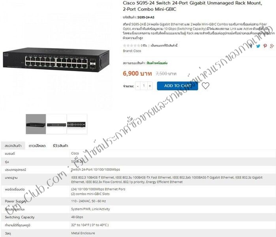Viewport: 276px width, 237px height.
Task: Add the Cisco switch to cart
Action: click(177, 86)
